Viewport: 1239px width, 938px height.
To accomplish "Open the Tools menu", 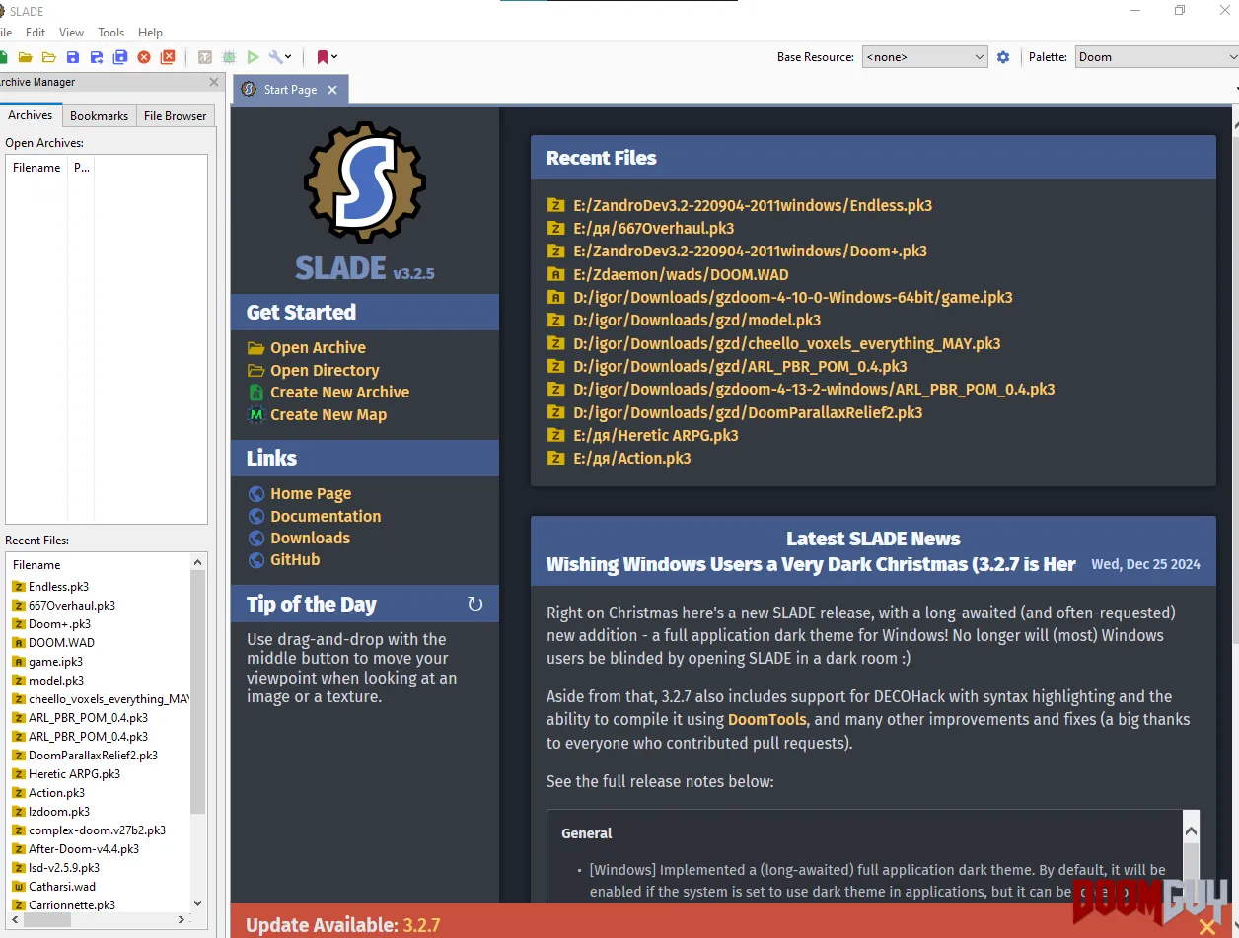I will (111, 33).
